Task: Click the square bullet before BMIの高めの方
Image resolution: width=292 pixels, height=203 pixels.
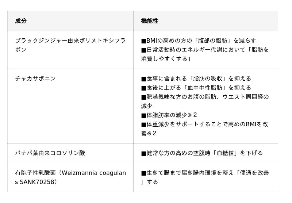Action: tap(143, 41)
